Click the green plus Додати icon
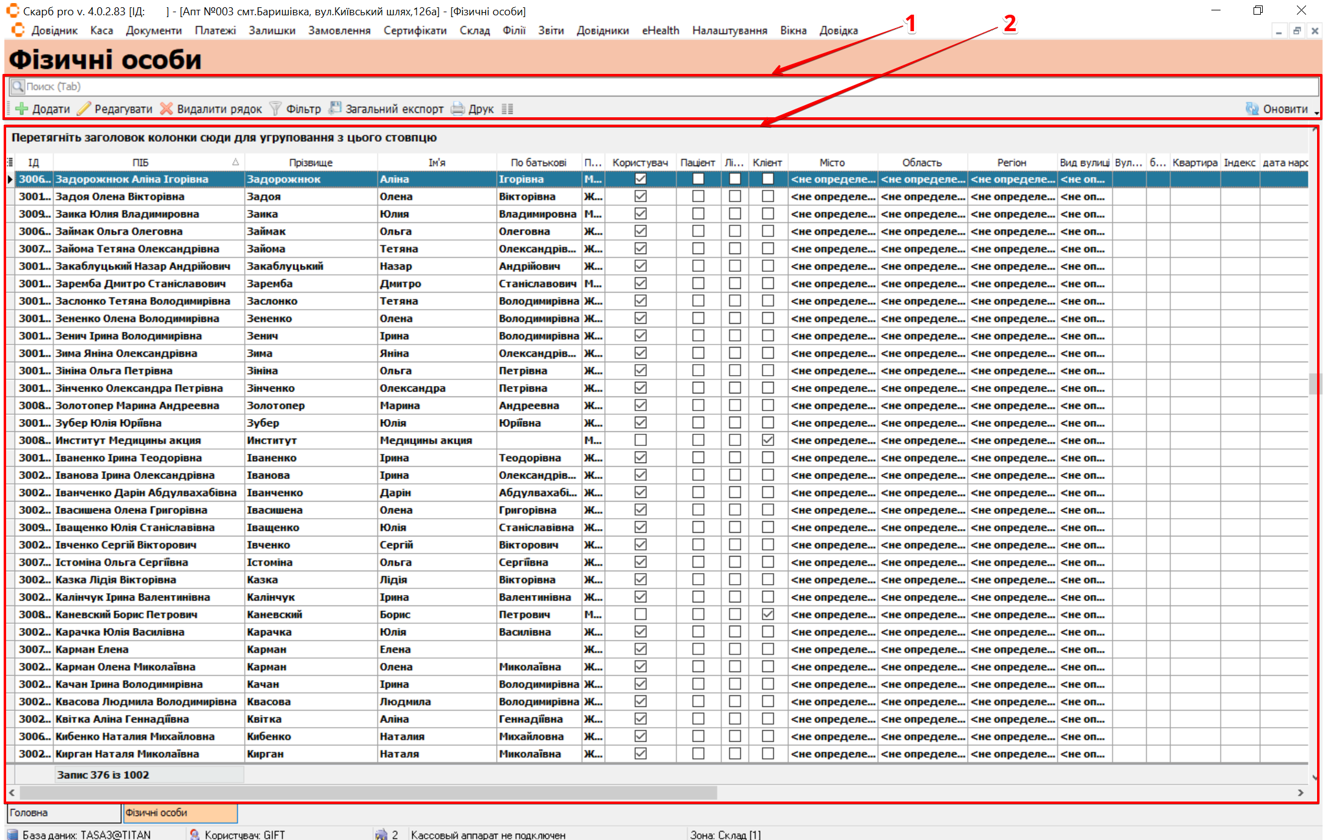The width and height of the screenshot is (1325, 840). [22, 109]
